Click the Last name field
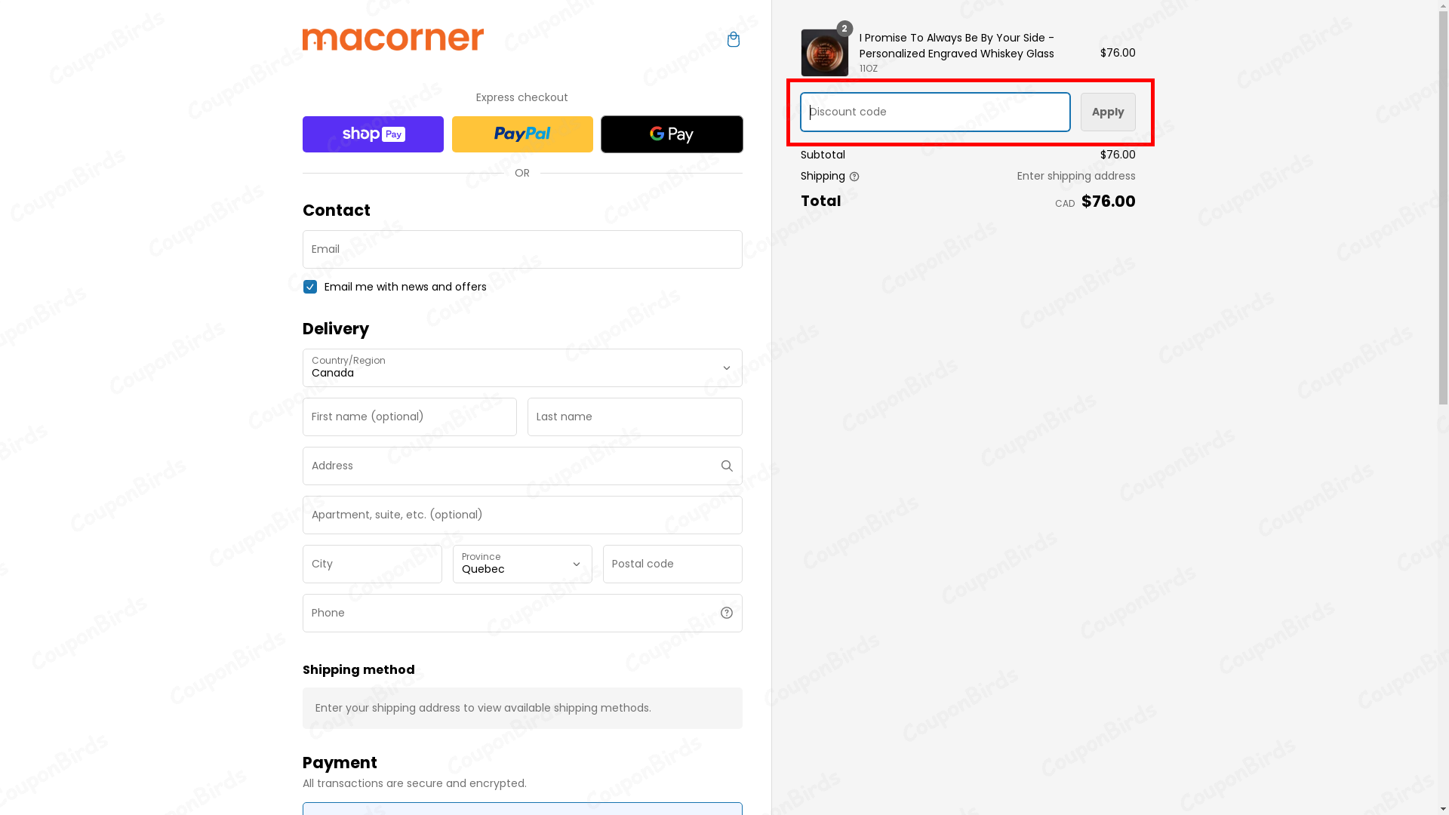This screenshot has width=1449, height=815. click(x=635, y=417)
